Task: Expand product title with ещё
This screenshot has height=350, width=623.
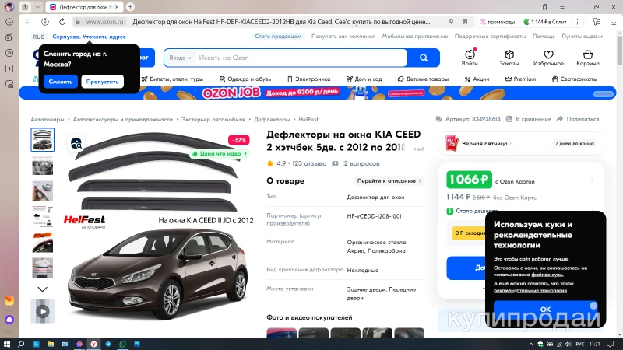Action: point(418,149)
